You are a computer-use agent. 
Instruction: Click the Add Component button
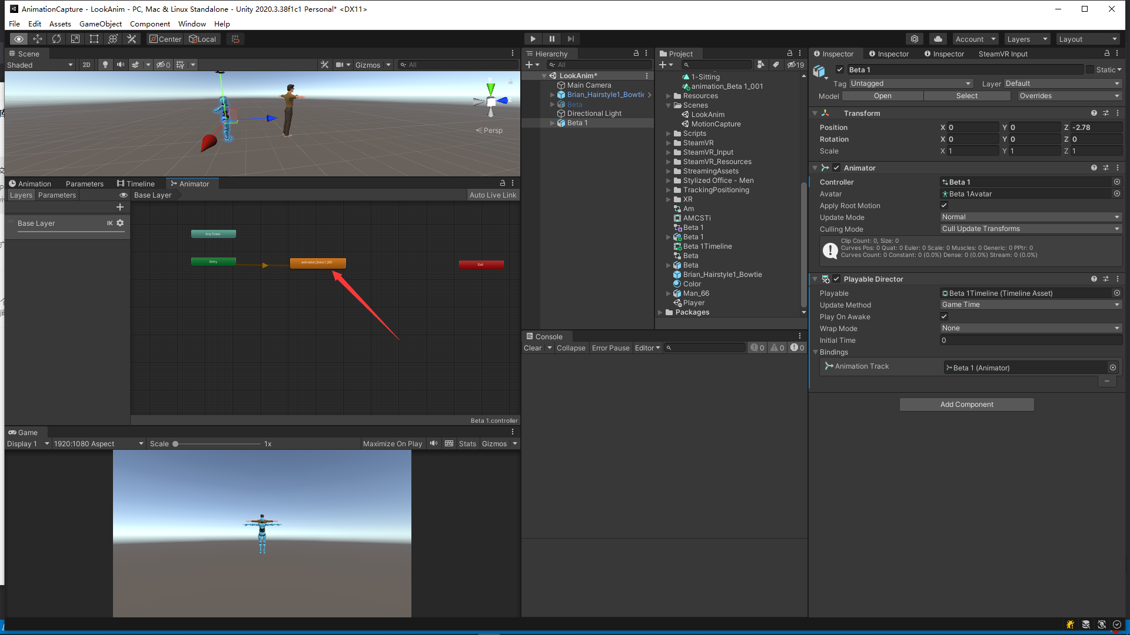coord(966,405)
